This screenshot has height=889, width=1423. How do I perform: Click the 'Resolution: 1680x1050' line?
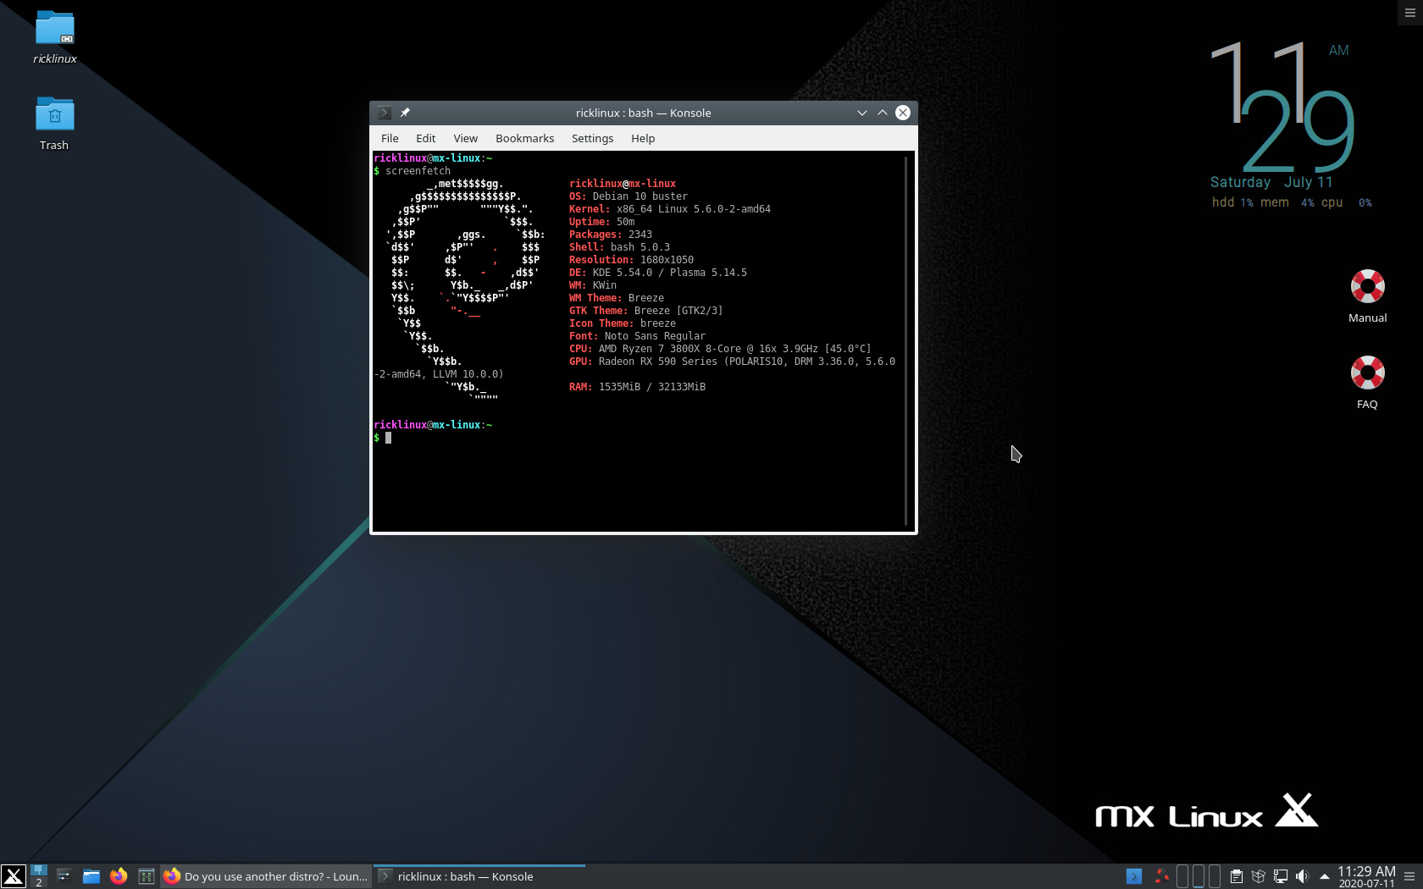631,260
